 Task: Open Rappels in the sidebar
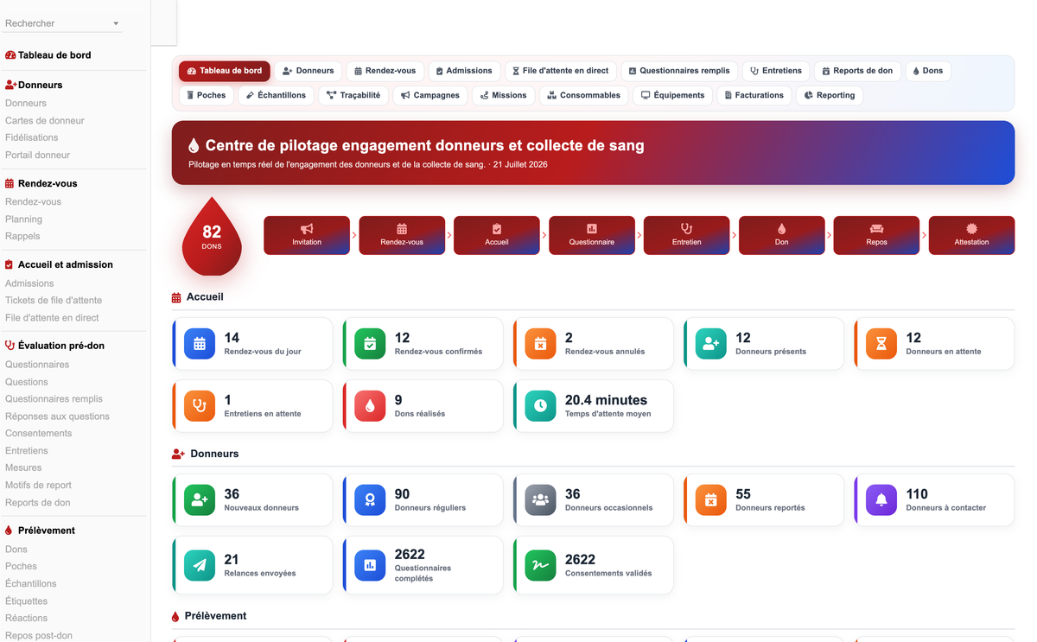click(22, 236)
